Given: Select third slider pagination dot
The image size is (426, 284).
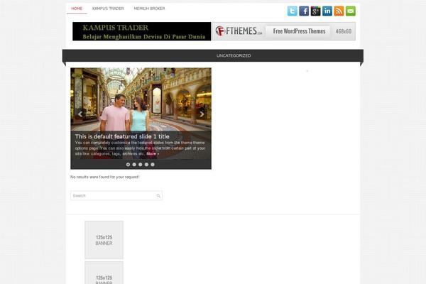Looking at the screenshot, I should [140, 165].
